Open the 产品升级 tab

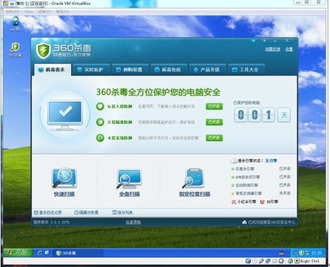[x=207, y=70]
